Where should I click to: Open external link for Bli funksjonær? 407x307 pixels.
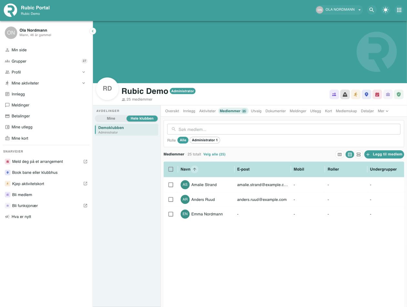[x=86, y=206]
